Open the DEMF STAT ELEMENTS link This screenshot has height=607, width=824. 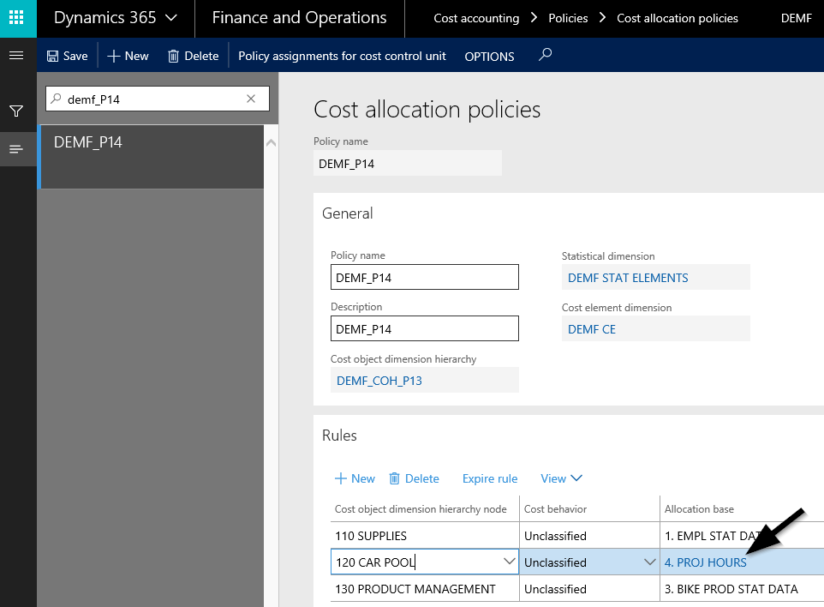[628, 278]
